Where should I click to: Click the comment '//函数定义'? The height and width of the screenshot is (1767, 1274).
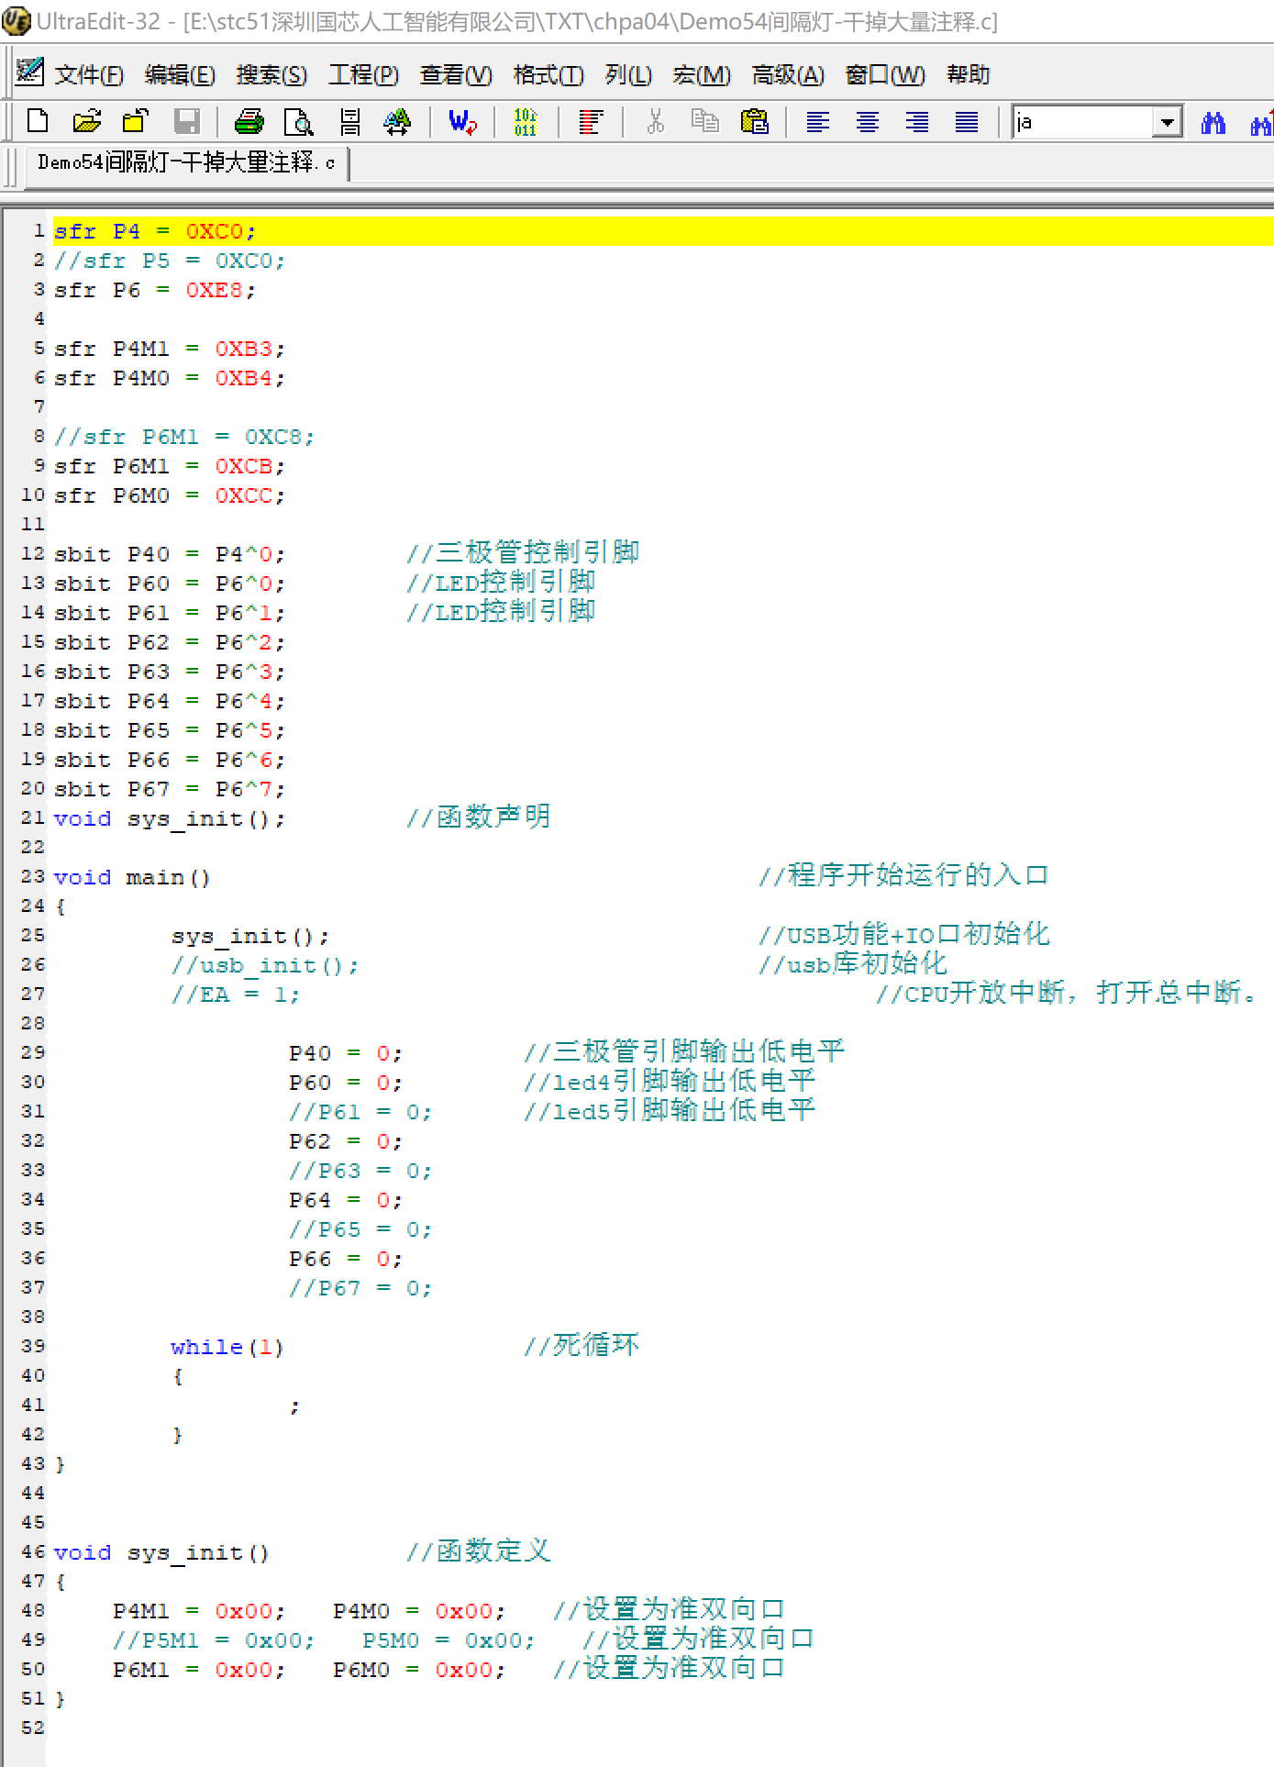pos(479,1550)
